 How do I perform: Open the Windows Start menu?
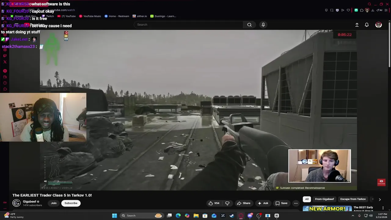pos(115,216)
